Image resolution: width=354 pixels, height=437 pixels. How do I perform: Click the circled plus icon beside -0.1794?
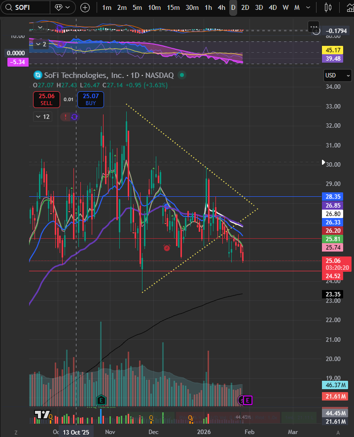click(316, 31)
